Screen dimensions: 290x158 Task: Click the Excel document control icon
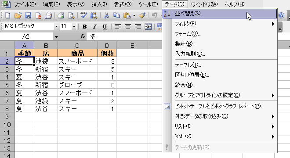(x=7, y=4)
